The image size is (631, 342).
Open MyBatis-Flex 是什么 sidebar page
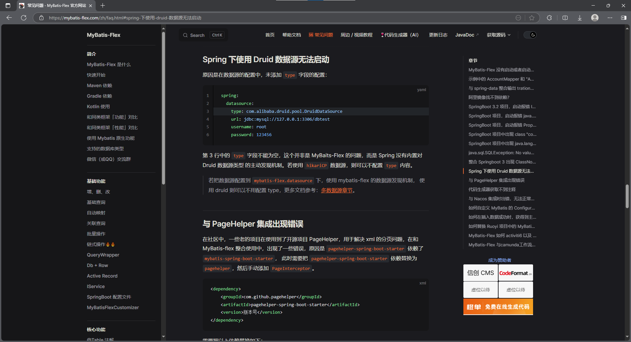click(x=109, y=64)
